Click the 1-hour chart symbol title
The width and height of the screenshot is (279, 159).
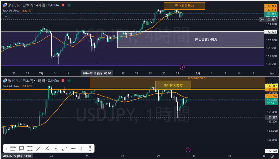[34, 81]
